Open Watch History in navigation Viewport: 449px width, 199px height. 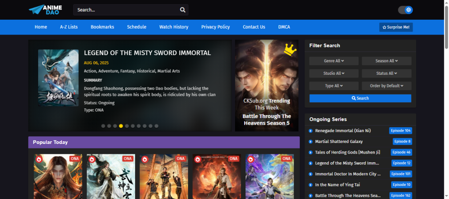[x=174, y=27]
